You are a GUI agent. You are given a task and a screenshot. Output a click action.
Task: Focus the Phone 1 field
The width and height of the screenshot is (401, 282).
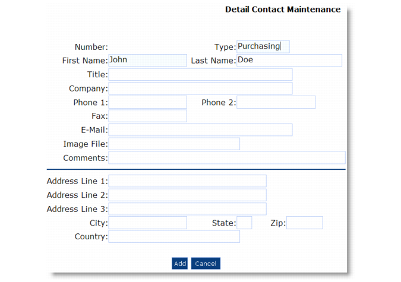coord(147,102)
